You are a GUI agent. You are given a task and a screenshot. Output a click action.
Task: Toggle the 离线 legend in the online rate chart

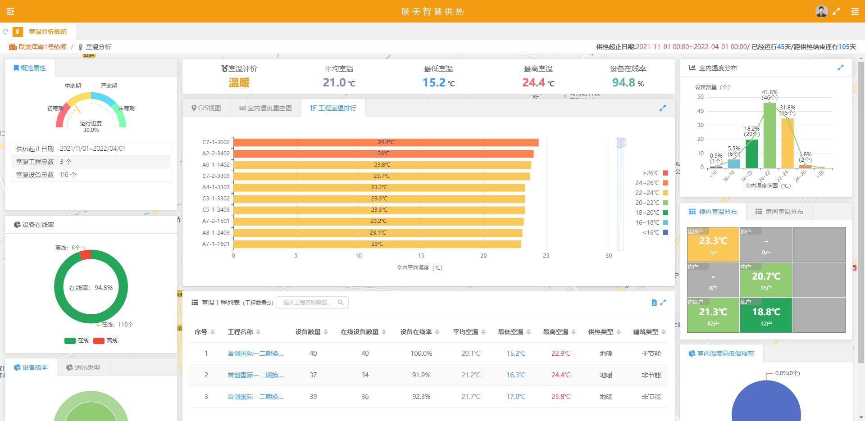pyautogui.click(x=105, y=340)
